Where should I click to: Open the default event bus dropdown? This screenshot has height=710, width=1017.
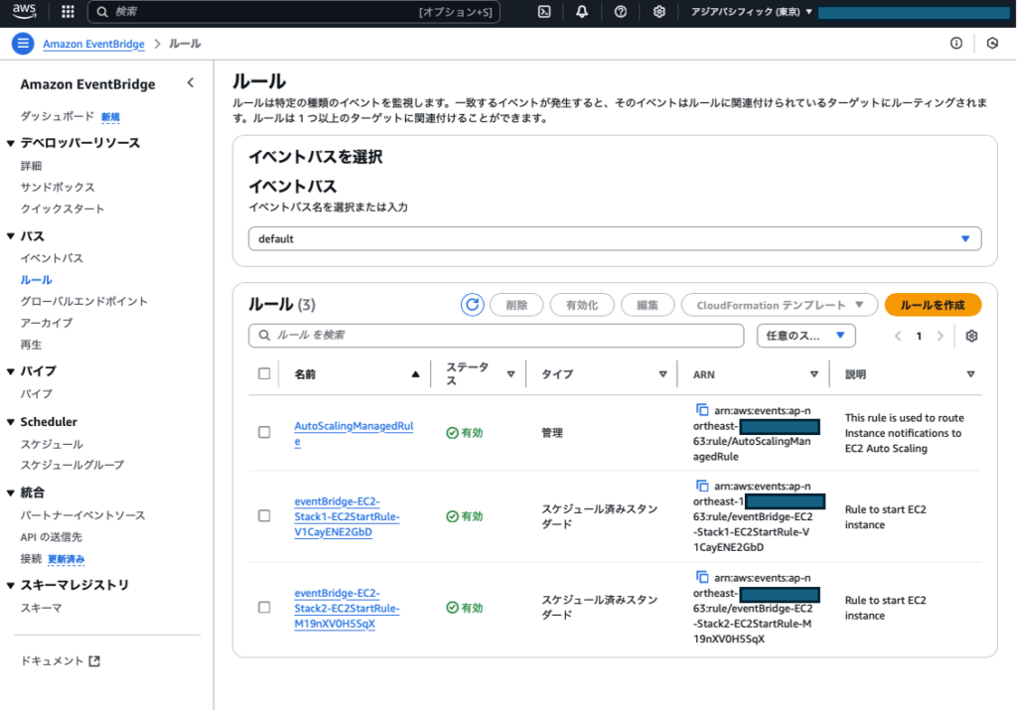coord(615,239)
